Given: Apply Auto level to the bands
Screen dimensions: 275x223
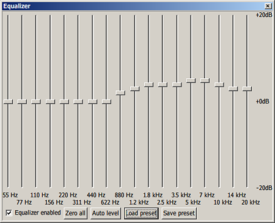Looking at the screenshot, I should click(106, 213).
